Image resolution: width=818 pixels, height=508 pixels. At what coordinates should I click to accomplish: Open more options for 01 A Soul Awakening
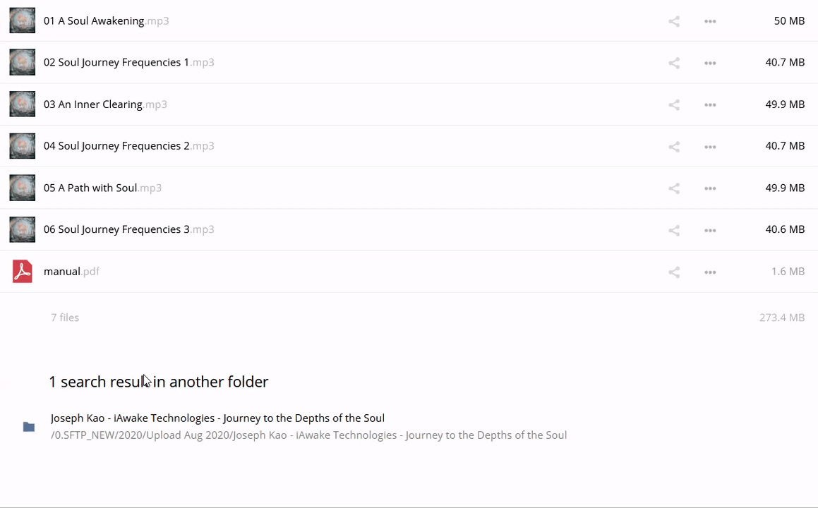coord(710,21)
